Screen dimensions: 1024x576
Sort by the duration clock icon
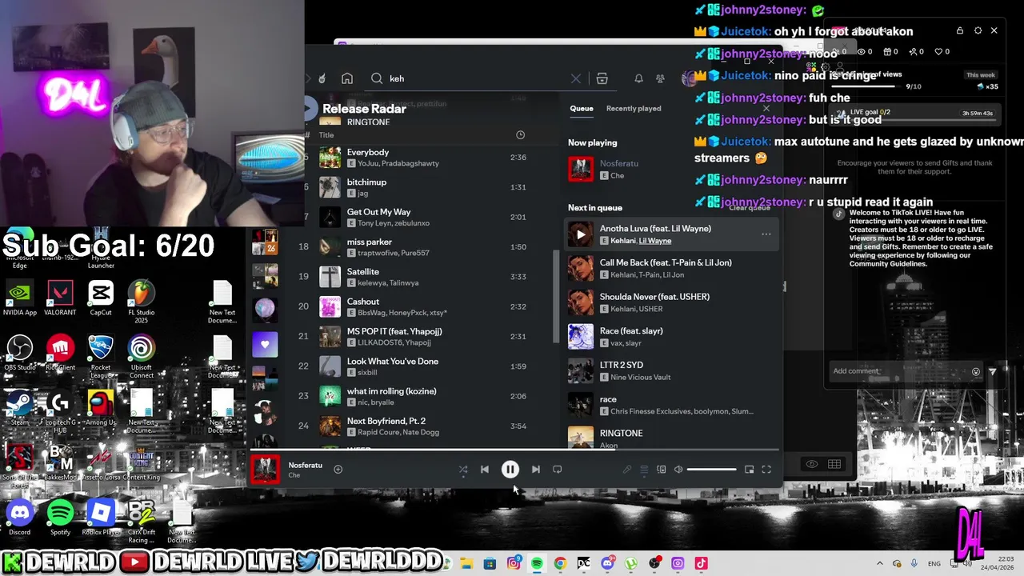(x=520, y=135)
